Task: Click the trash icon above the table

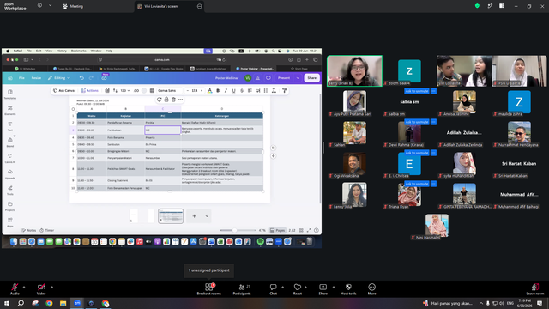Action: click(x=173, y=100)
